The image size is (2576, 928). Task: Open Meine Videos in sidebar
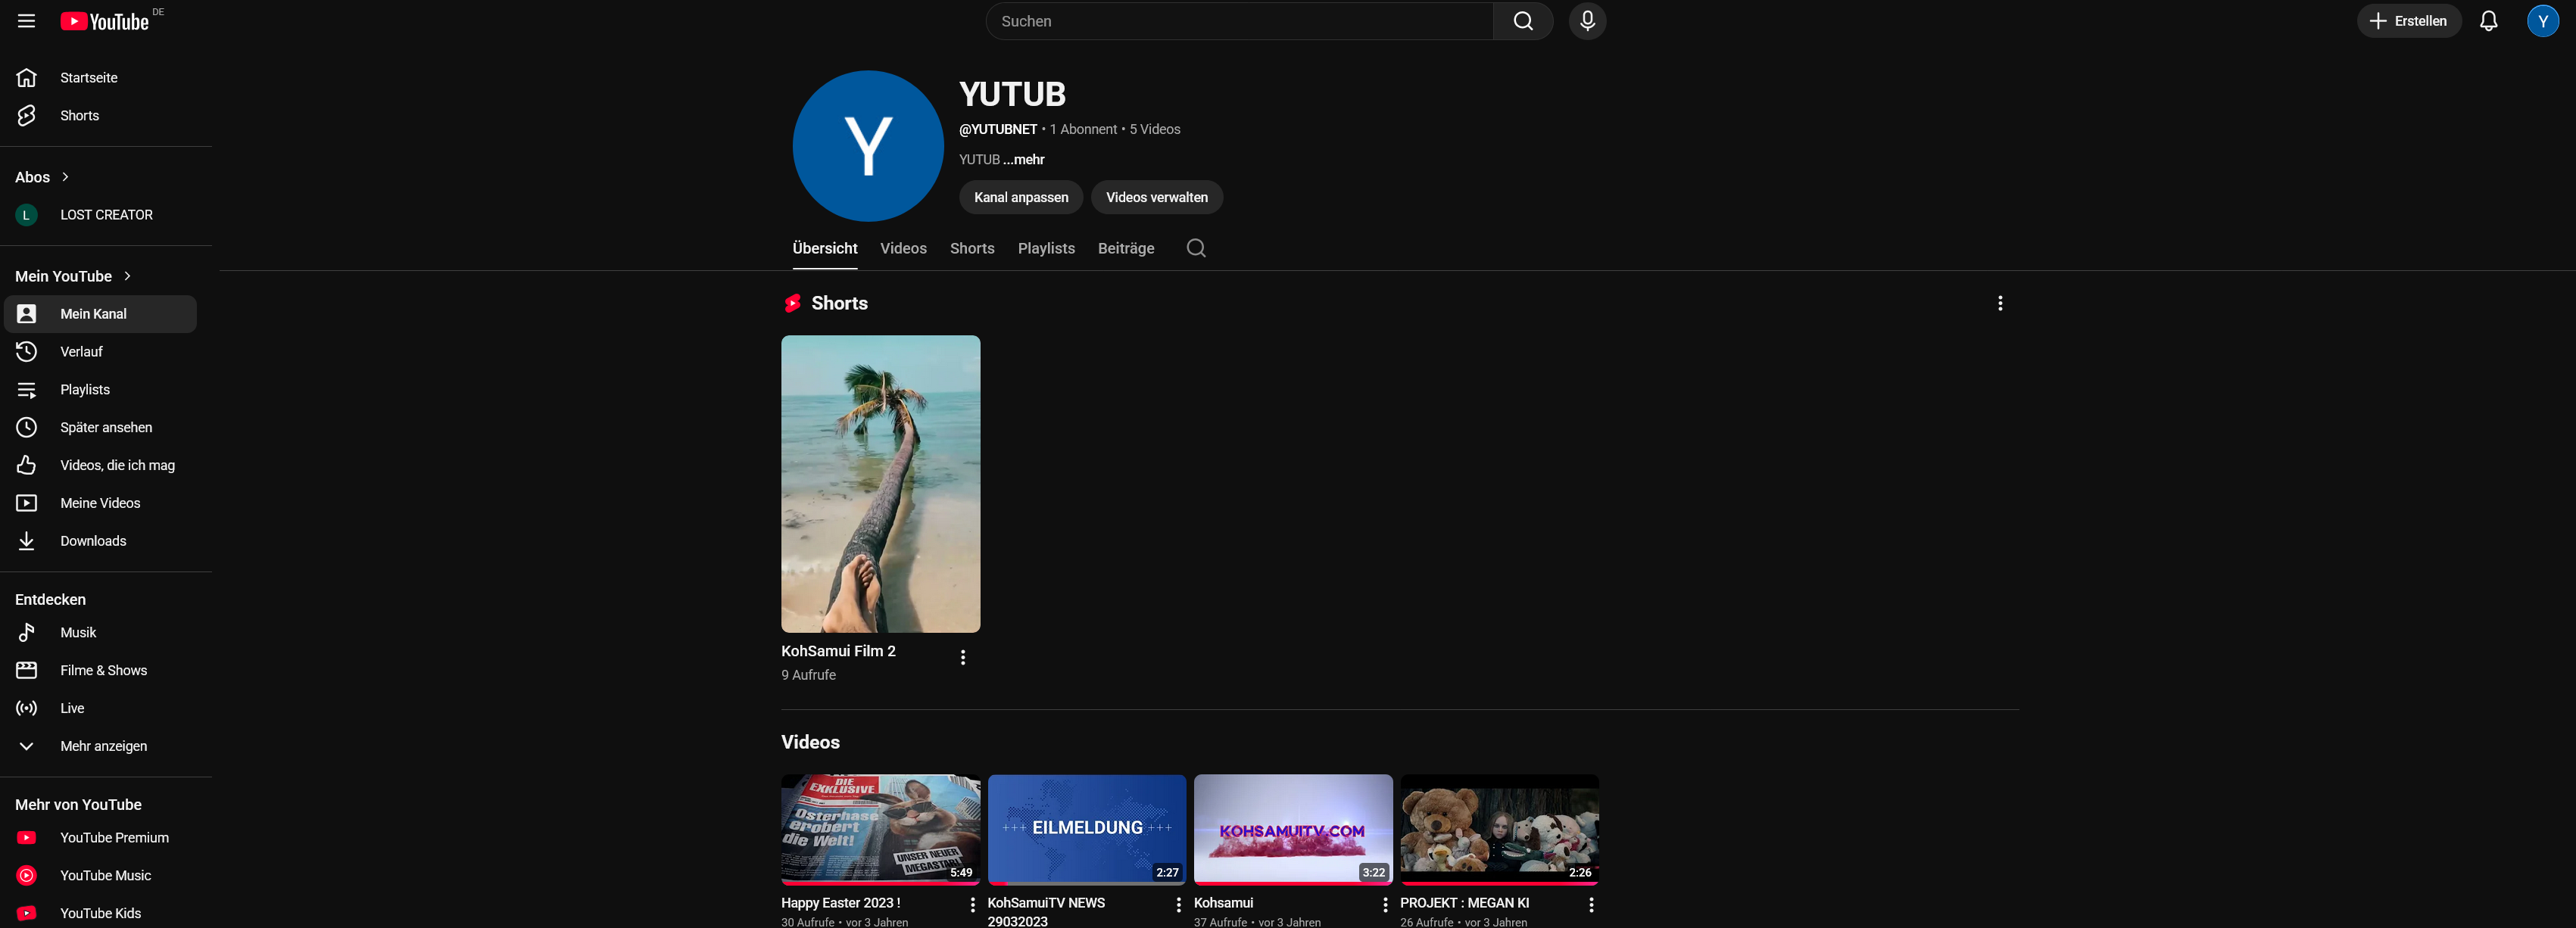(100, 504)
